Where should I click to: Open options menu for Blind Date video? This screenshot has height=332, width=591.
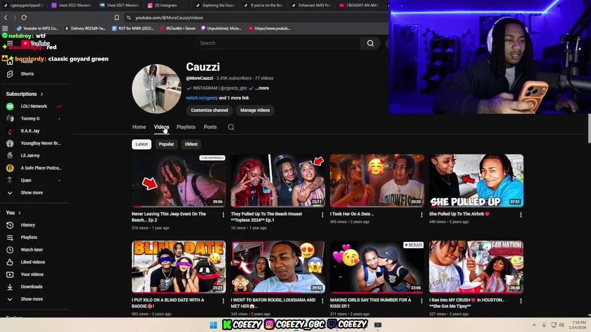223,301
